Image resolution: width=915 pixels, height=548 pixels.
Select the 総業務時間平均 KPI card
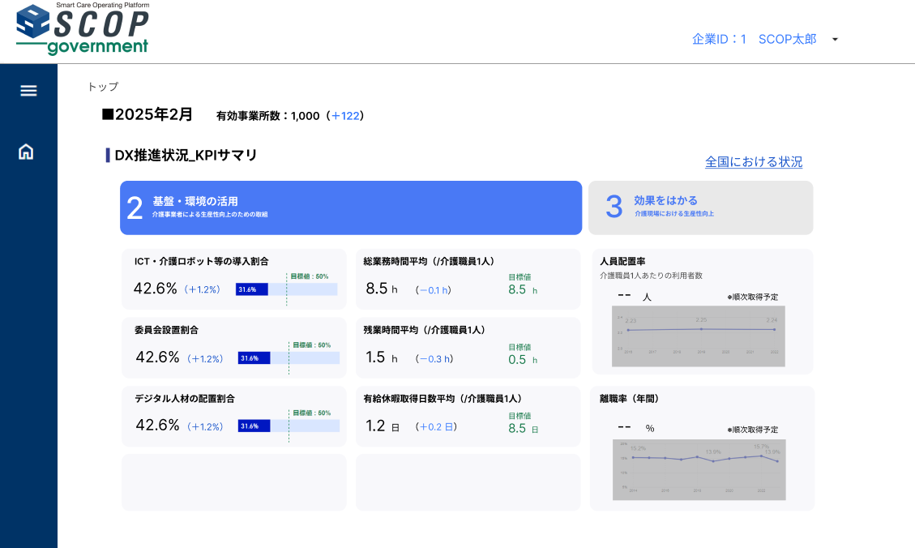pos(468,279)
